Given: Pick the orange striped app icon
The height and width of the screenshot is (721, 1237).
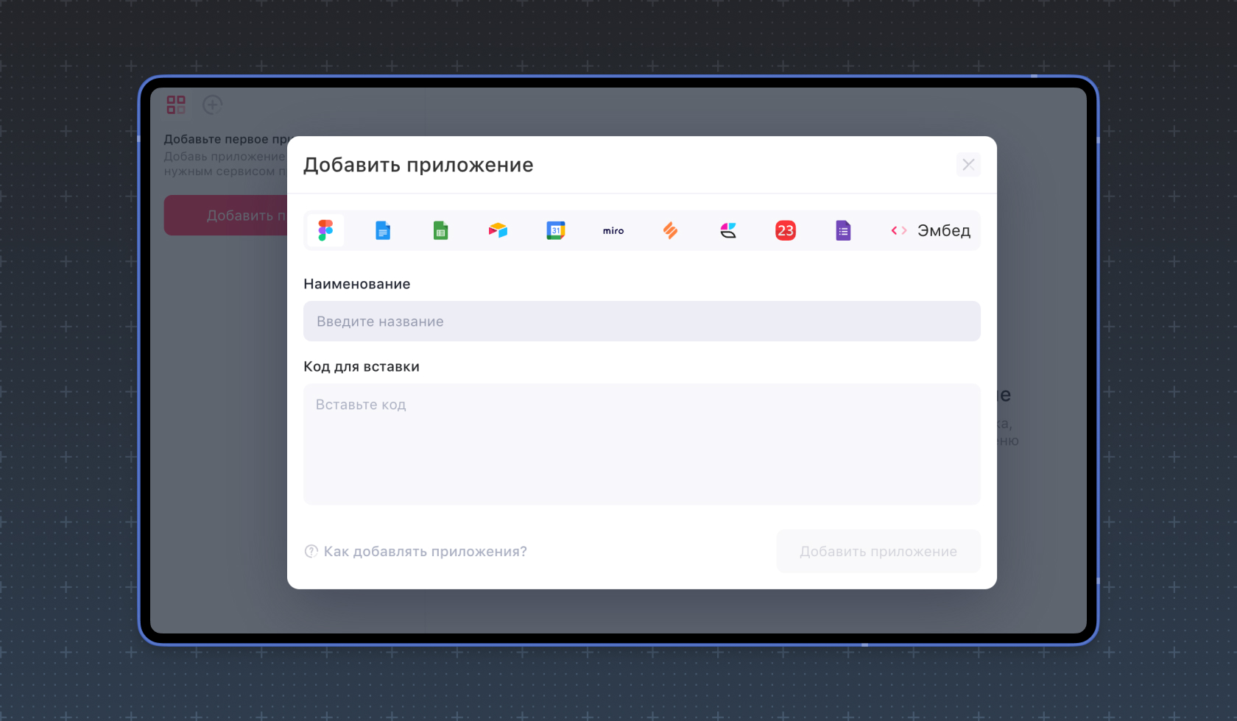Looking at the screenshot, I should click(x=671, y=230).
